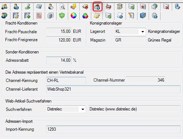
Task: Click the hand with yellow note icon
Action: pos(74,6)
